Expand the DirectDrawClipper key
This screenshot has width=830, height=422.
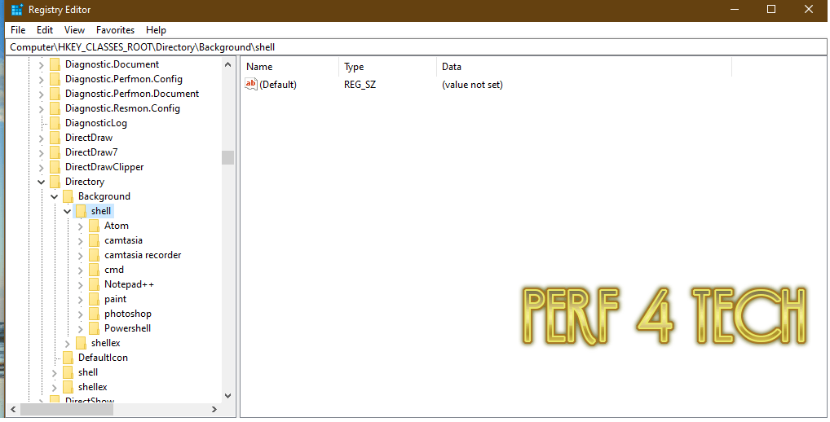(x=42, y=168)
